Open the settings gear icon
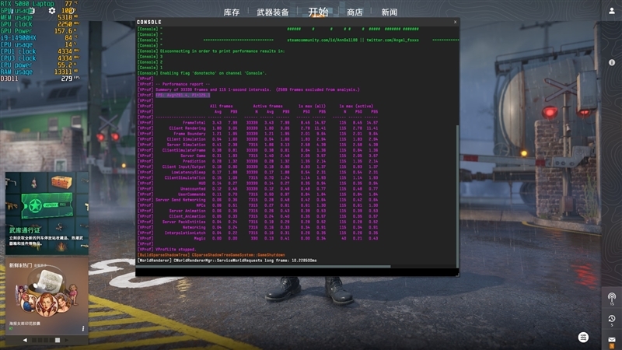The height and width of the screenshot is (350, 622). tap(52, 11)
